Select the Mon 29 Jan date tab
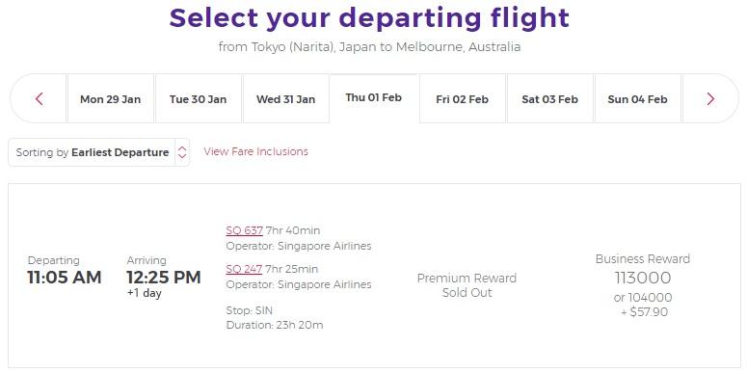 click(111, 99)
